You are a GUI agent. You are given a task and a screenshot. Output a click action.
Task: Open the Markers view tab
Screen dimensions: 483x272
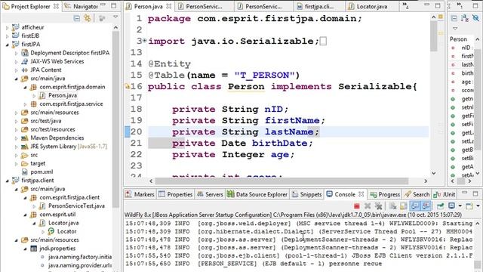tap(140, 194)
